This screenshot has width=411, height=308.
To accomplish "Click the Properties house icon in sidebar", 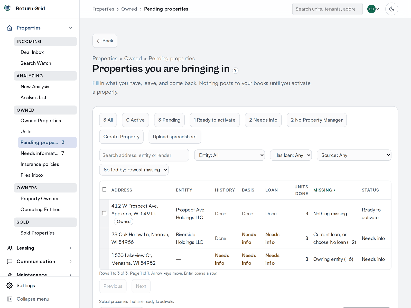I will 10,28.
